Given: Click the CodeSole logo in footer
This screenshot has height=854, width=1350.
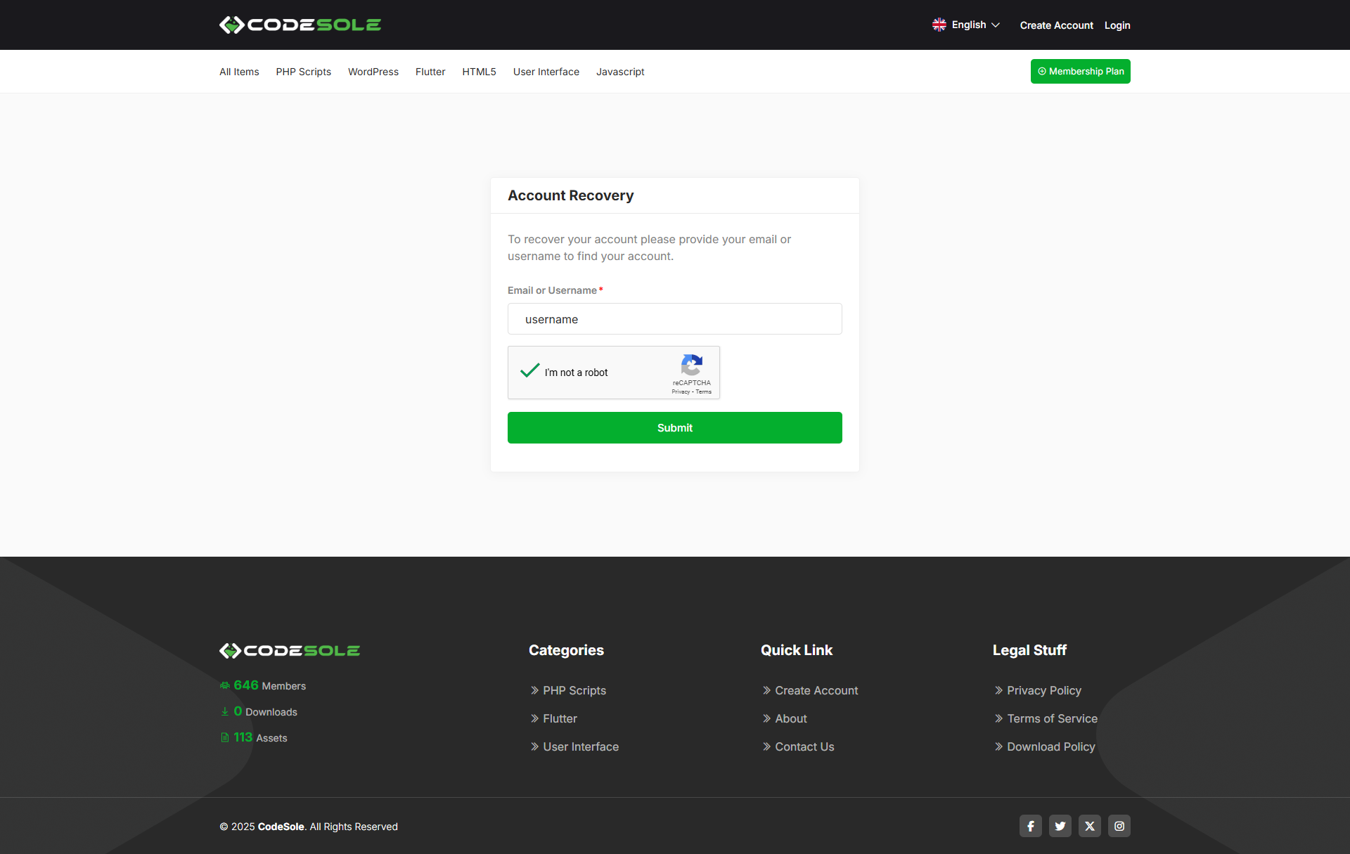Looking at the screenshot, I should pyautogui.click(x=290, y=651).
